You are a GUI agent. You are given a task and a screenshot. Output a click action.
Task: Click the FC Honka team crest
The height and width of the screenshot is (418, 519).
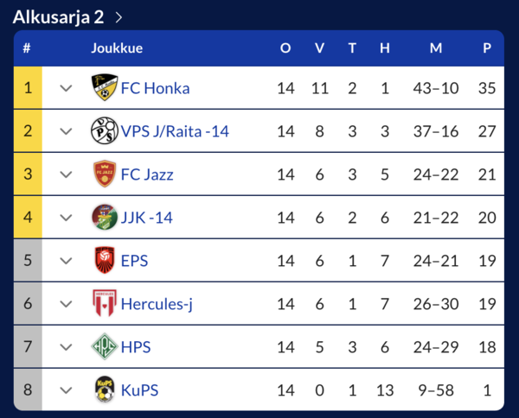pos(105,87)
